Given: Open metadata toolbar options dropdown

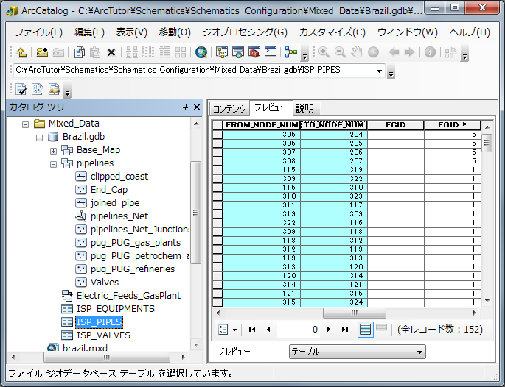Looking at the screenshot, I should tap(67, 91).
